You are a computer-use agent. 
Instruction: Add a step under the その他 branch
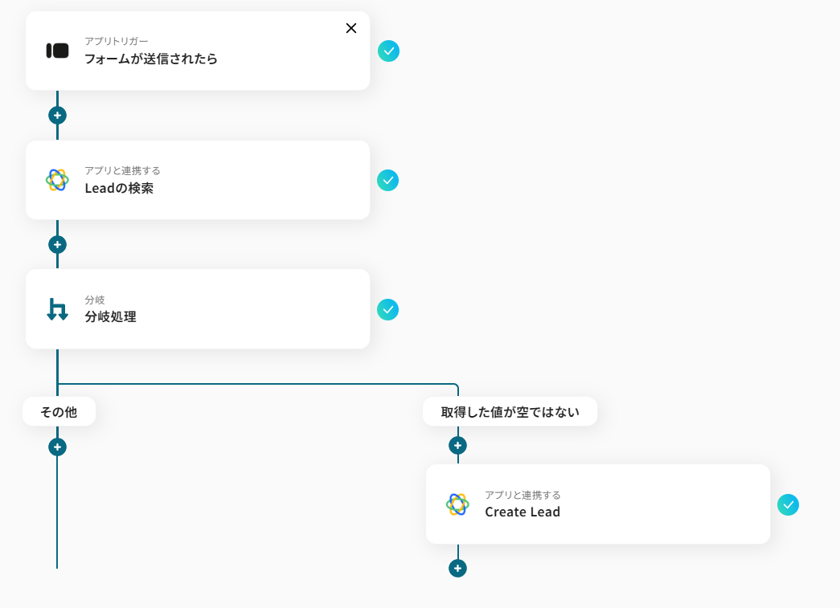(57, 447)
